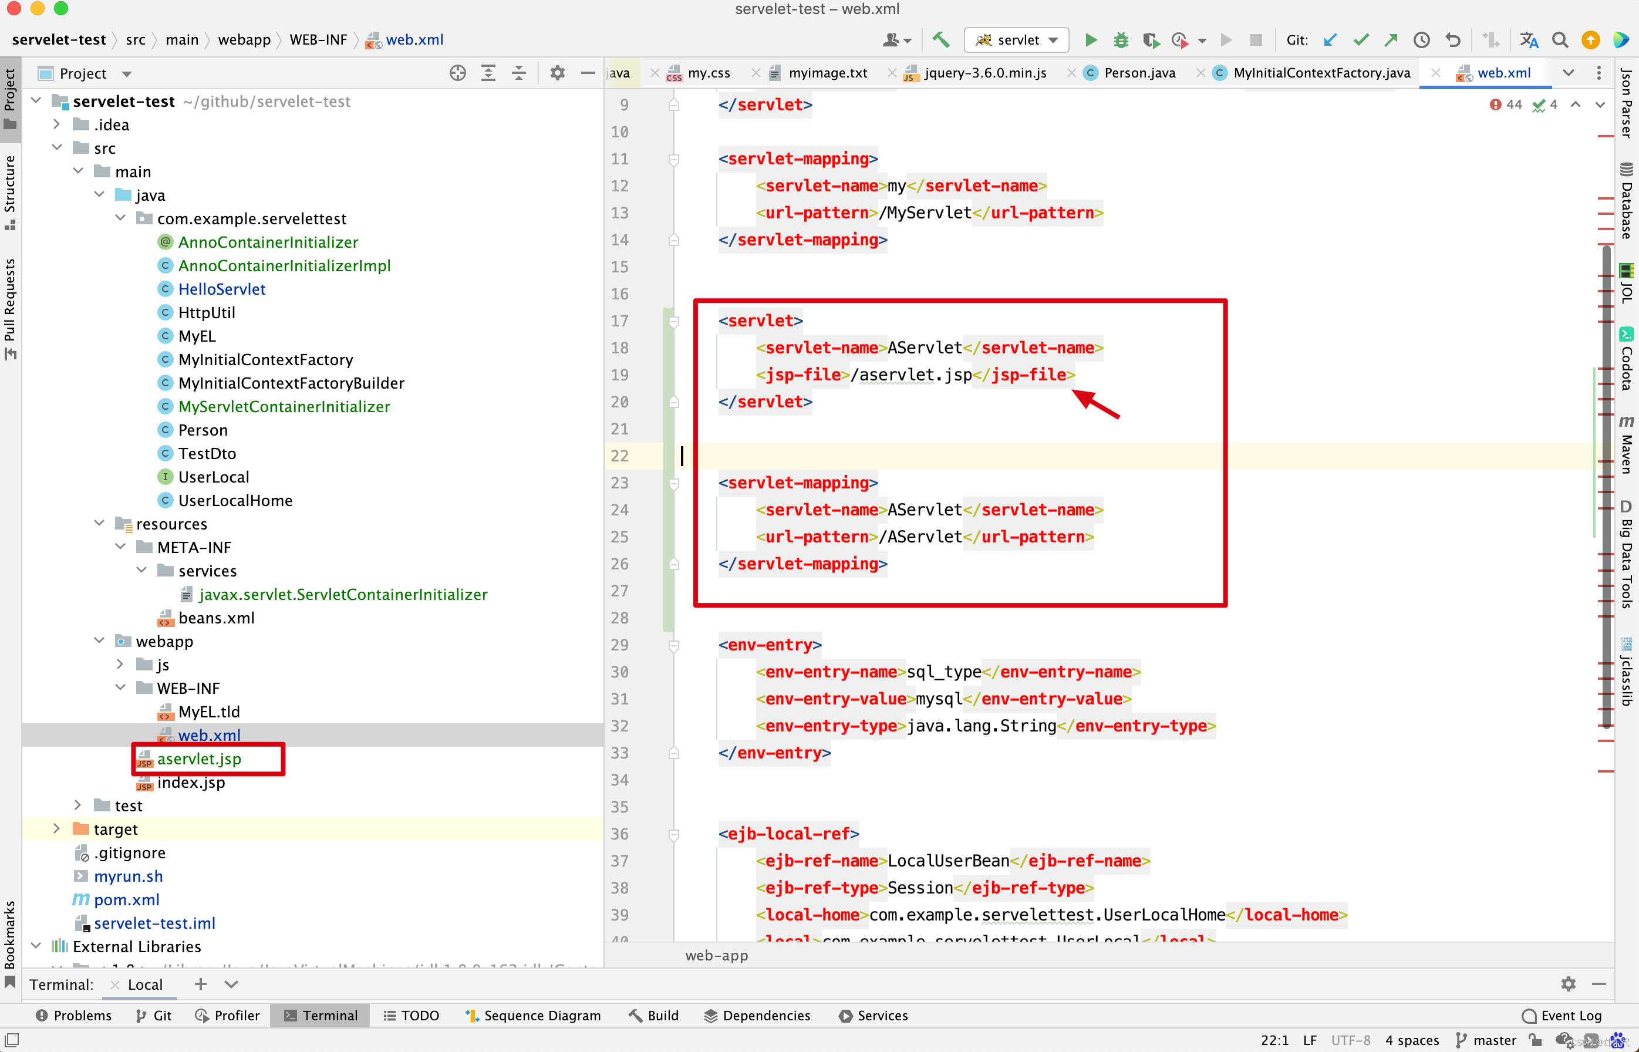Click the Debug bug icon
The image size is (1639, 1052).
coord(1121,41)
